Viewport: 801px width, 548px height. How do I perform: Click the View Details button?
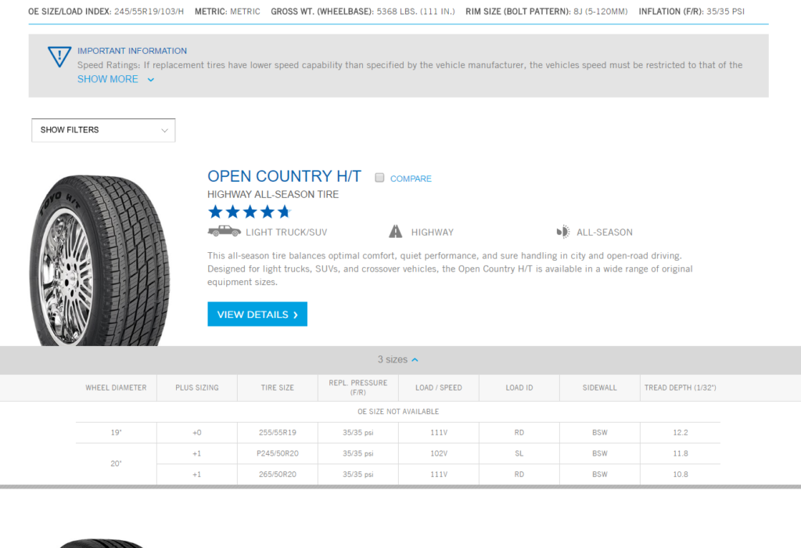pos(257,314)
